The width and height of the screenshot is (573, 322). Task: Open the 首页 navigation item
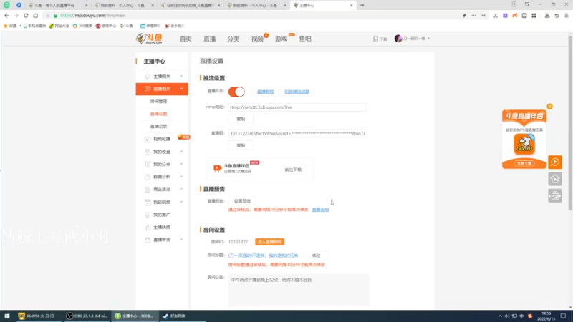[186, 39]
